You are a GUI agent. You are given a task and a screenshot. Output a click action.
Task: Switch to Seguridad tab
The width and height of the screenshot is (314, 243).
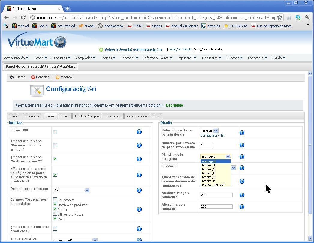tap(33, 116)
